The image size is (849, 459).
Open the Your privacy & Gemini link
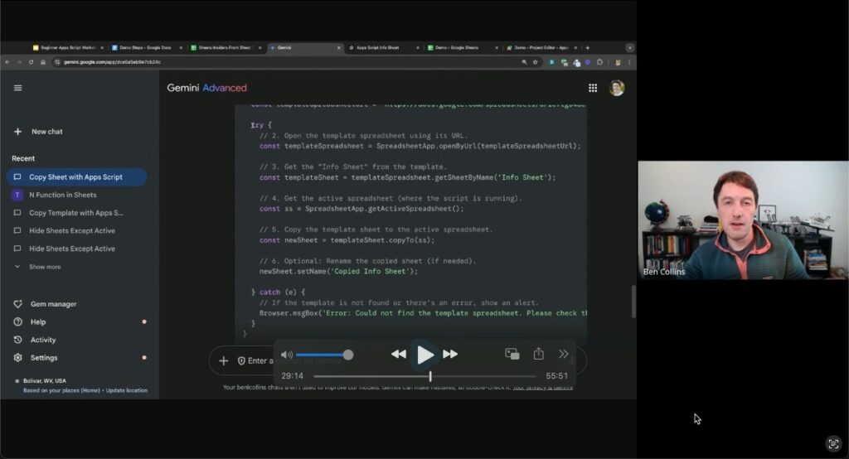(542, 388)
